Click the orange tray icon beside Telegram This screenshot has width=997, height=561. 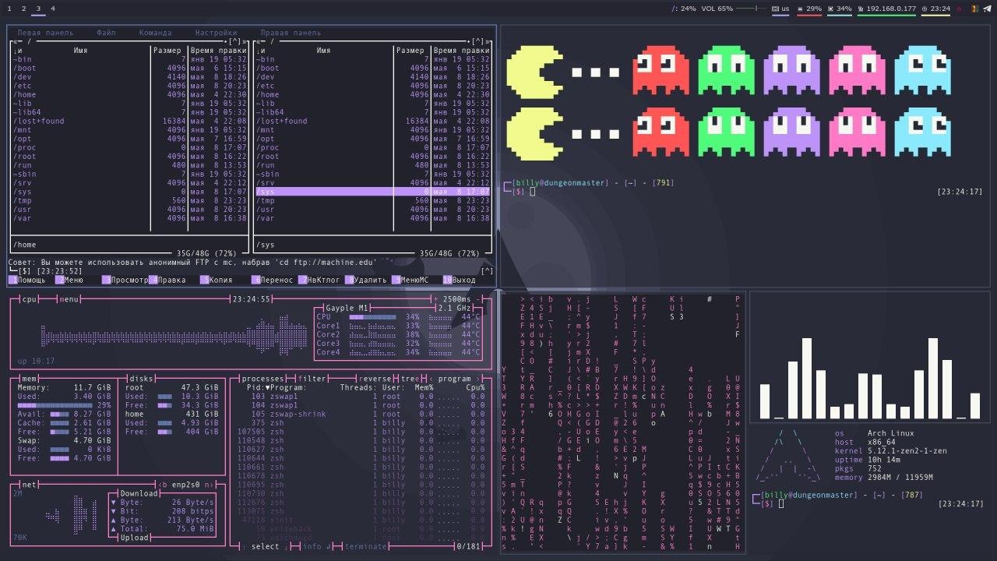974,9
